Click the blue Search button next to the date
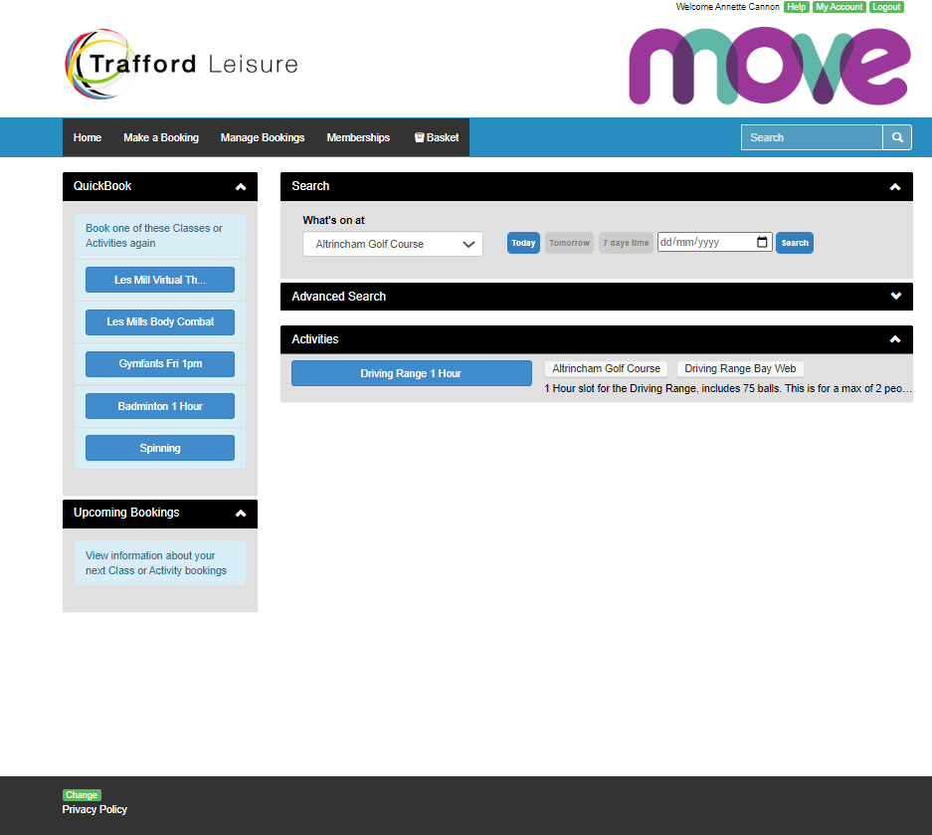932x835 pixels. pos(795,243)
